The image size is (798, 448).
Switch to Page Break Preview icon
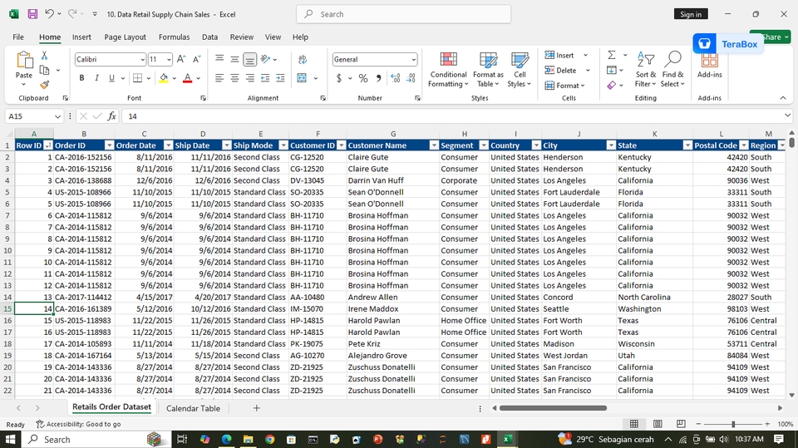(x=681, y=424)
